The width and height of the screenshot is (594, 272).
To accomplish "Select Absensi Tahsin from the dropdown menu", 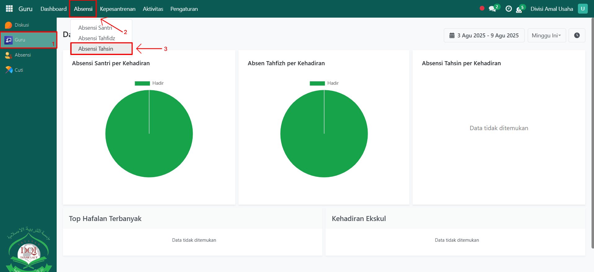I will click(x=96, y=49).
